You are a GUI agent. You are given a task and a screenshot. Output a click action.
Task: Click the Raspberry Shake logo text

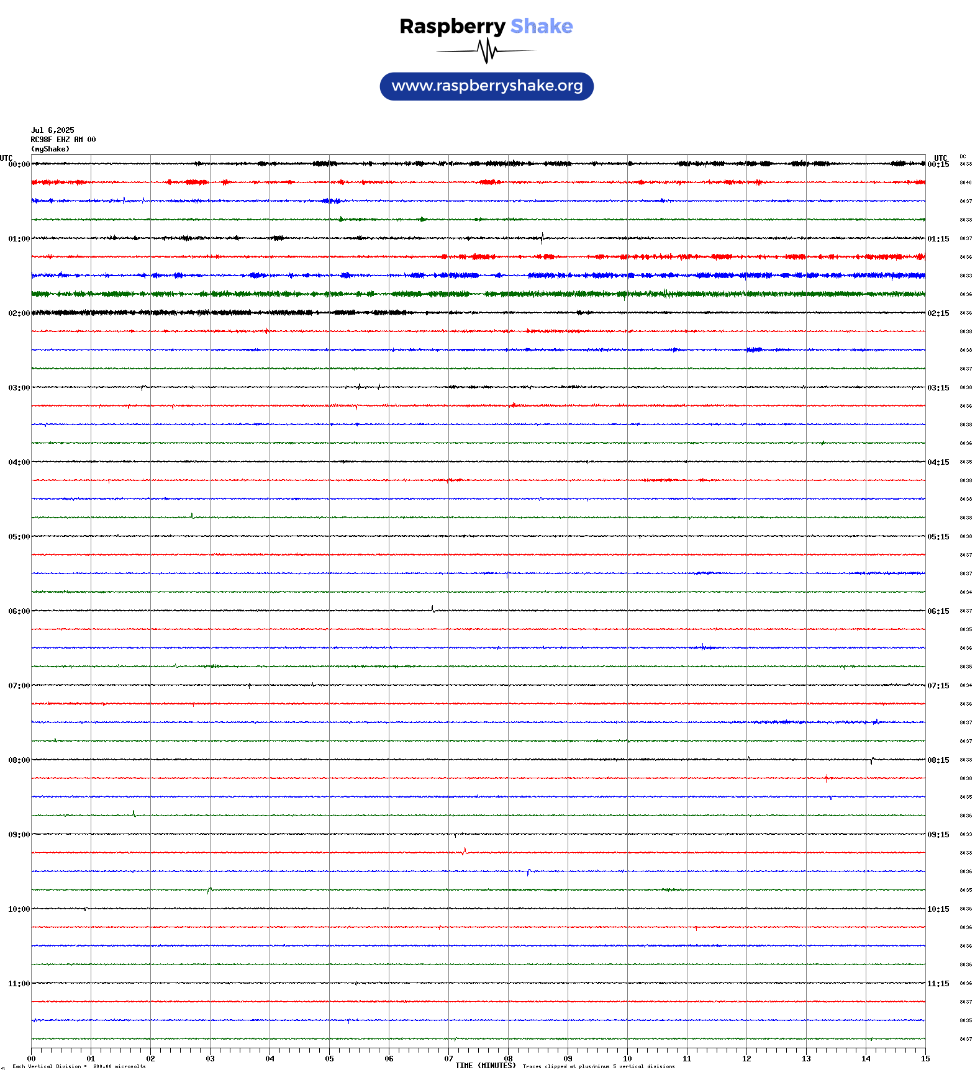click(486, 26)
